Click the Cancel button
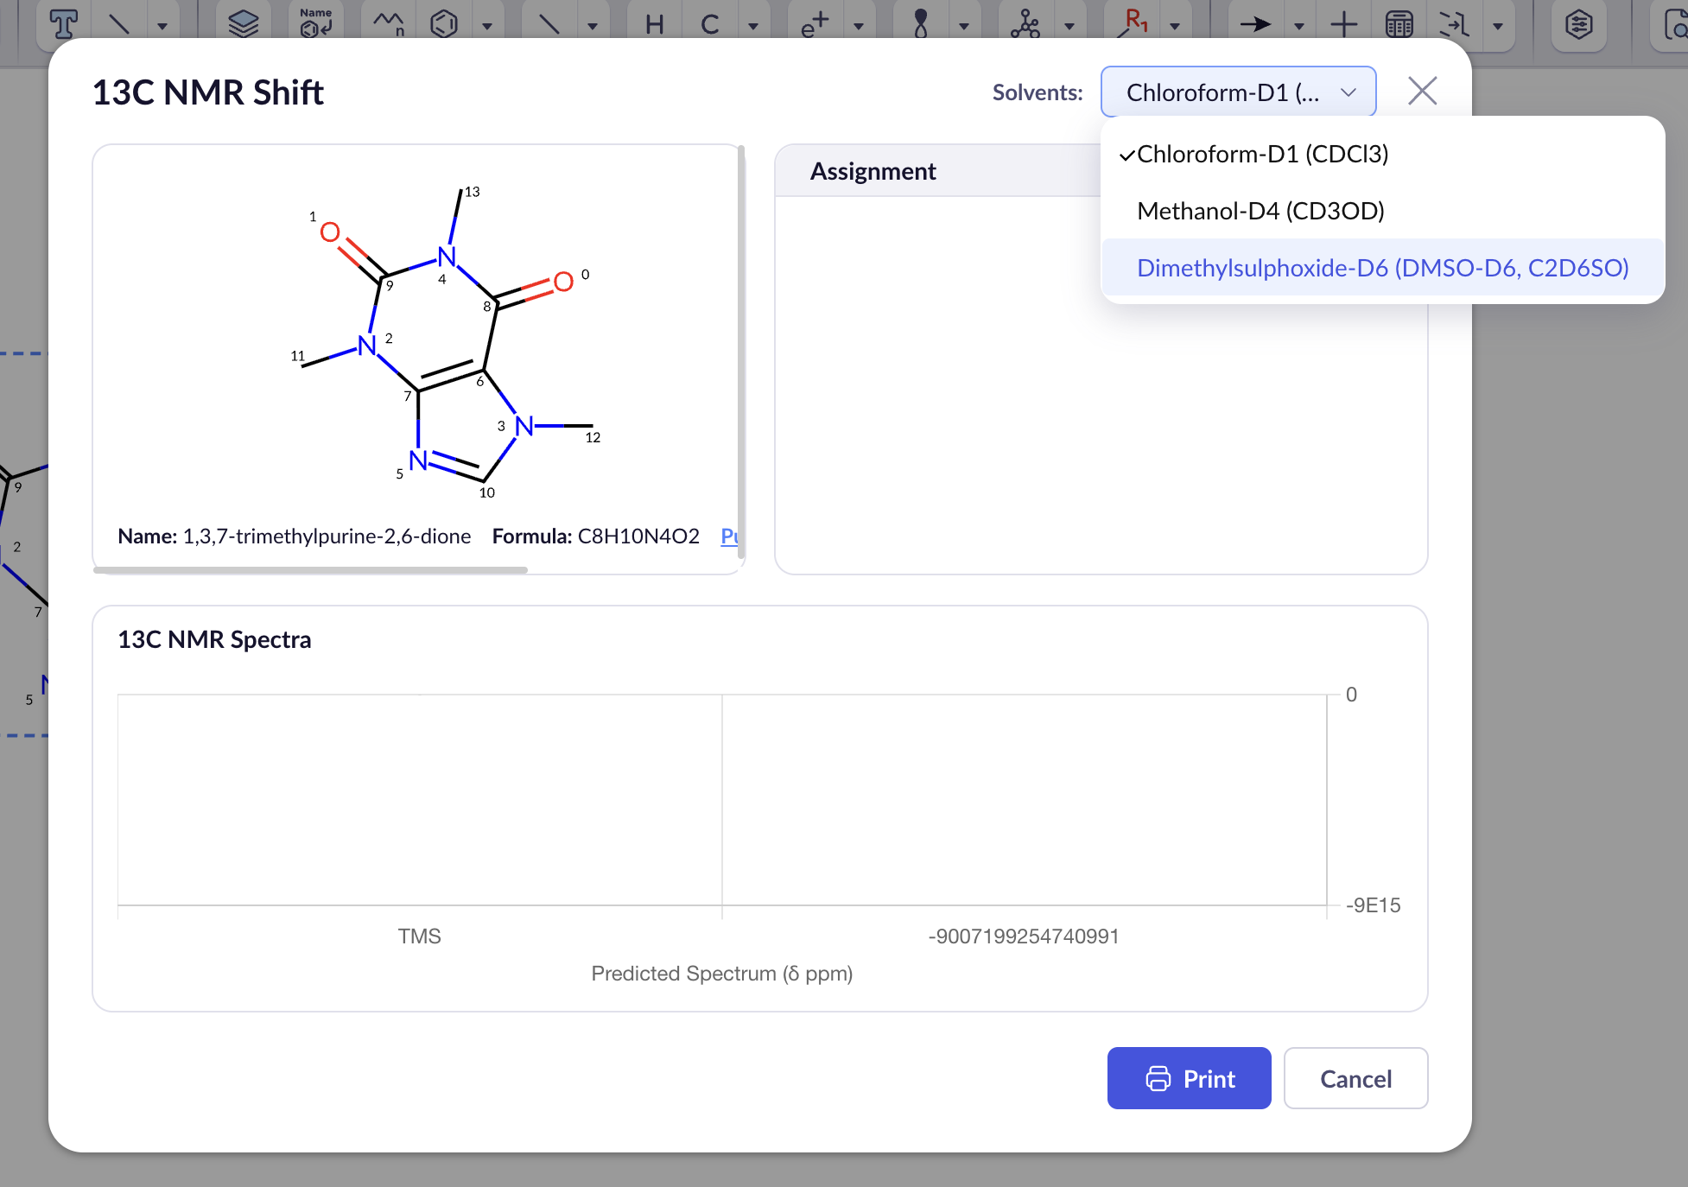 [x=1355, y=1078]
